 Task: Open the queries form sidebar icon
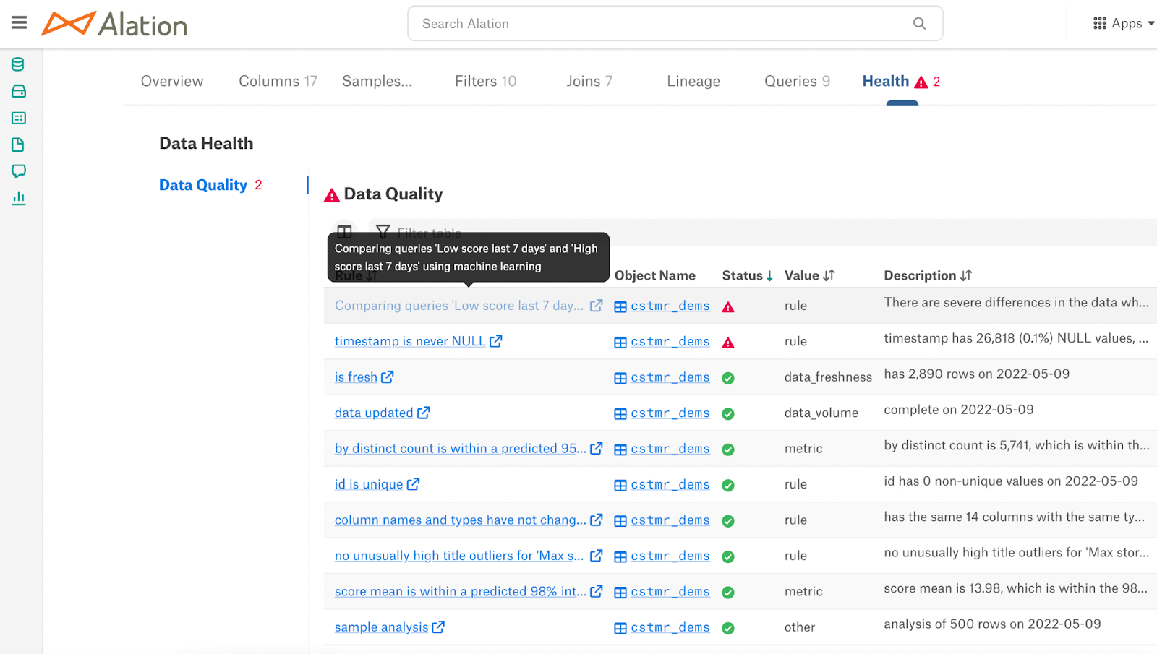(19, 118)
